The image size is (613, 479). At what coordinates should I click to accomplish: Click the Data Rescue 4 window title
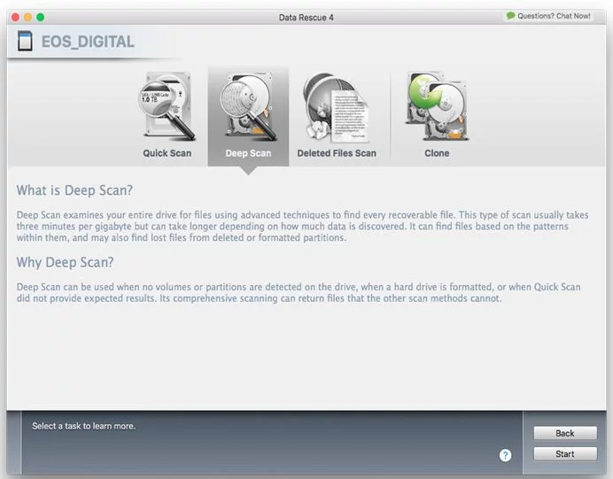[306, 18]
